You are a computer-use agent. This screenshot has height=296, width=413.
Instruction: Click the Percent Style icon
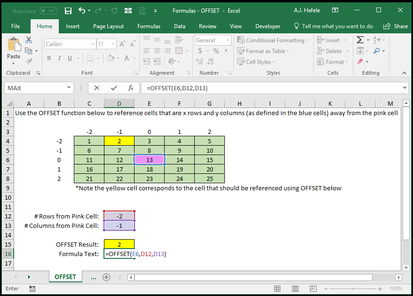[x=216, y=51]
